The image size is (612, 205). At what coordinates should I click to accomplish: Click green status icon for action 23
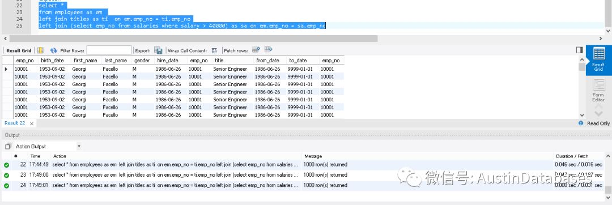7,176
